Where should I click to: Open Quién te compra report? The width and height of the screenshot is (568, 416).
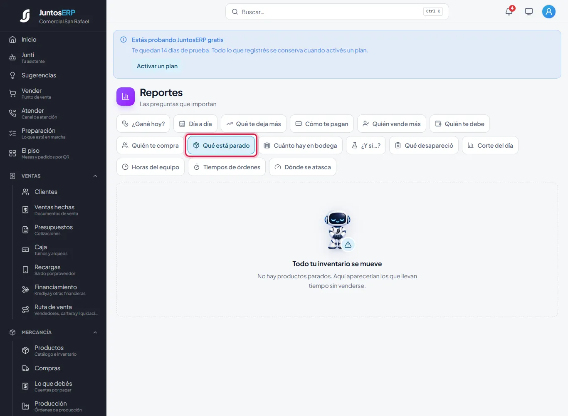coord(150,145)
